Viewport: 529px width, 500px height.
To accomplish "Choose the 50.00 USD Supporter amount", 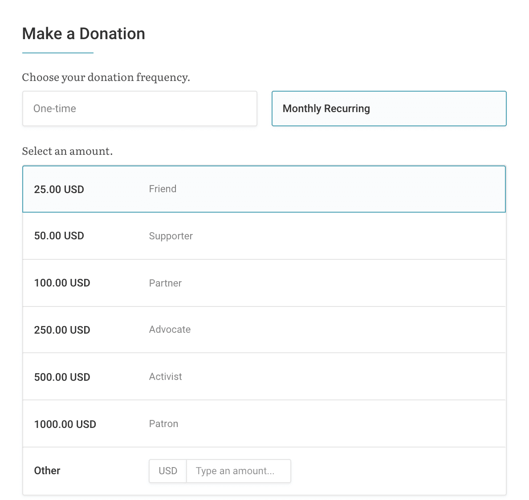I will click(x=264, y=236).
